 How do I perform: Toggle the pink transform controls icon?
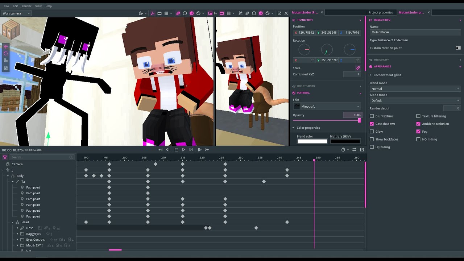(x=153, y=13)
